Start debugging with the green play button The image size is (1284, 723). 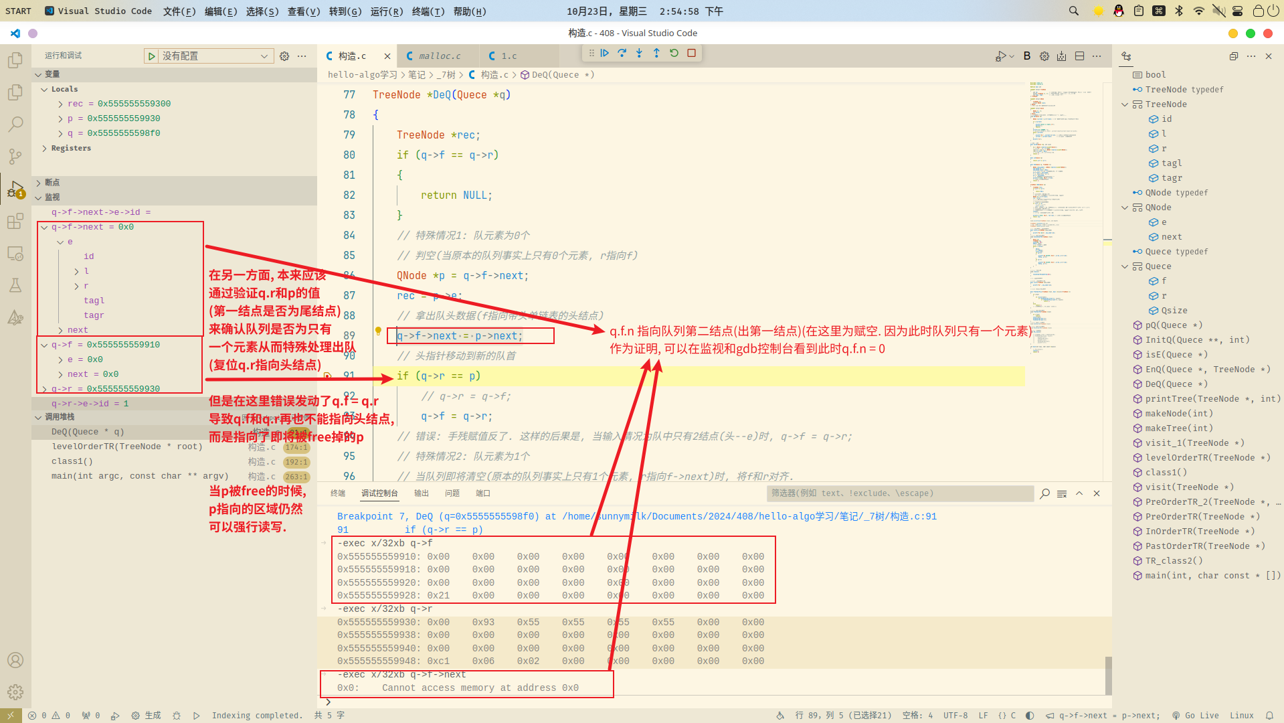152,56
